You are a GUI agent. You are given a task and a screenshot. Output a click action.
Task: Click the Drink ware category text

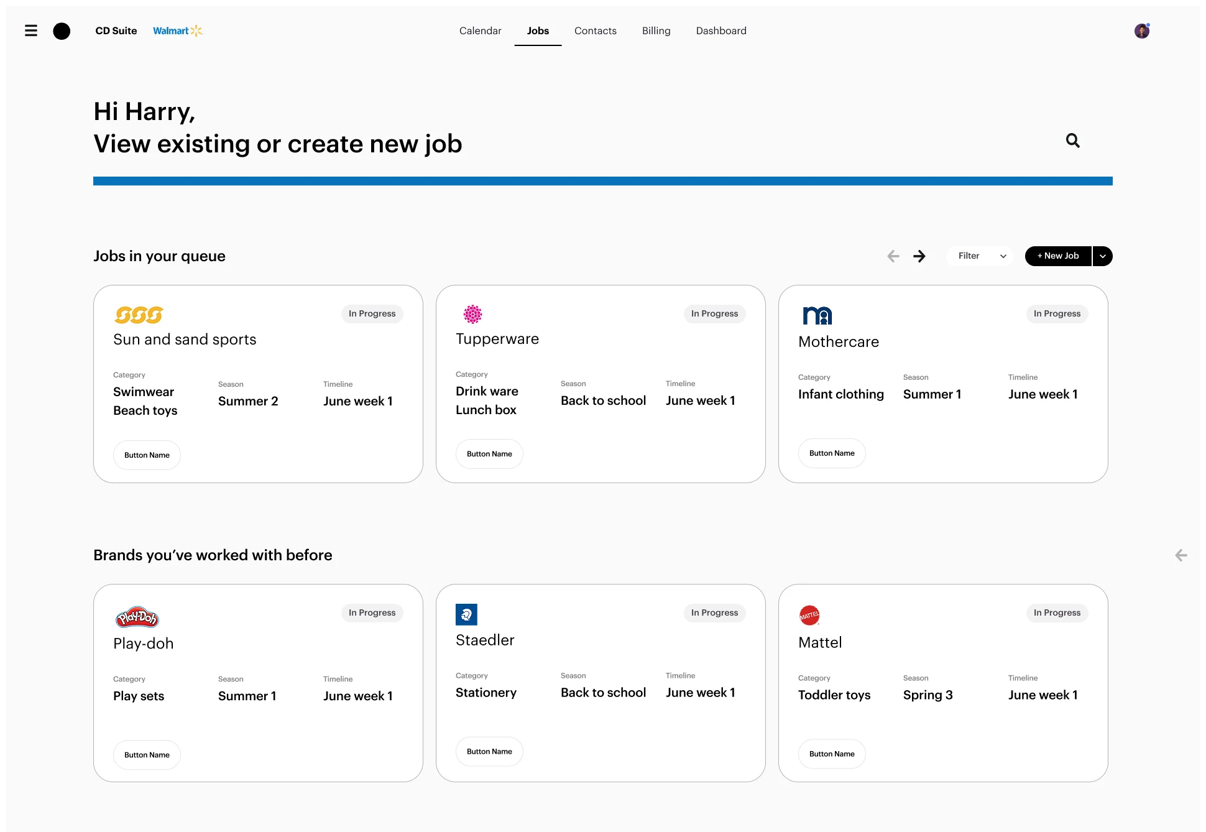487,391
